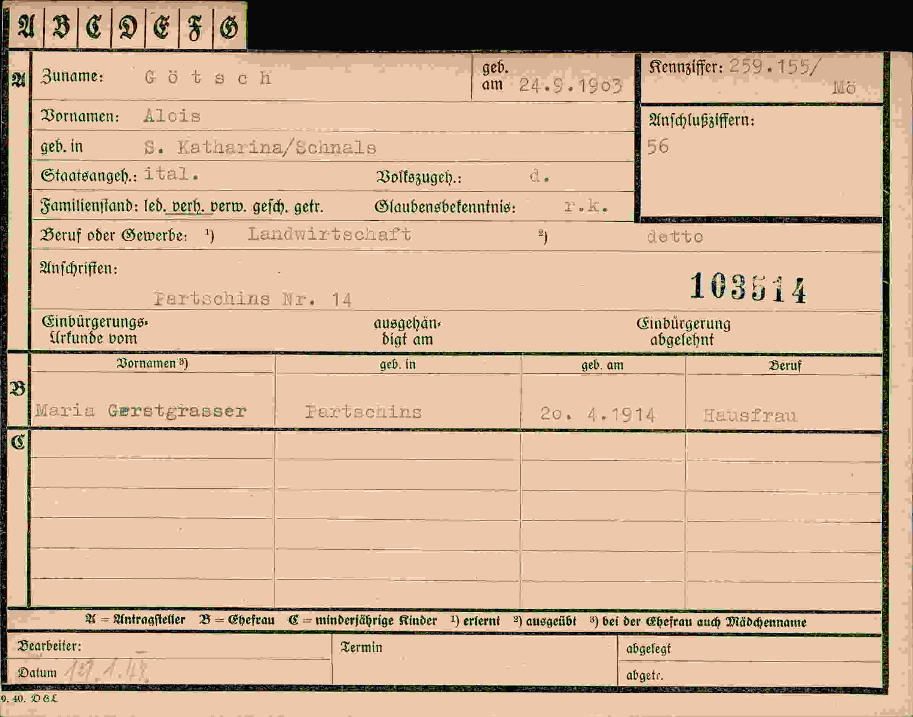Click birthplace 'S. Katharina/Schnals'
The height and width of the screenshot is (717, 913).
pos(260,147)
